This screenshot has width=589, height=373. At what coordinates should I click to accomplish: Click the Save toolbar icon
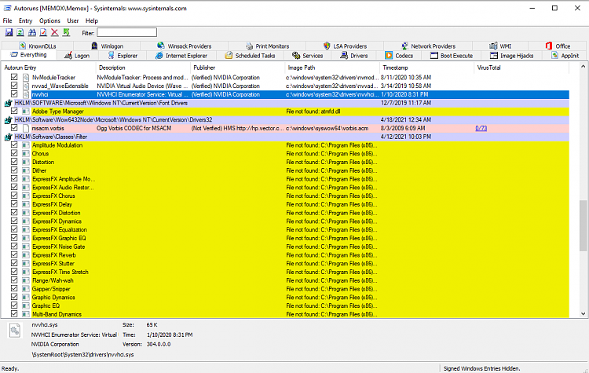click(9, 33)
